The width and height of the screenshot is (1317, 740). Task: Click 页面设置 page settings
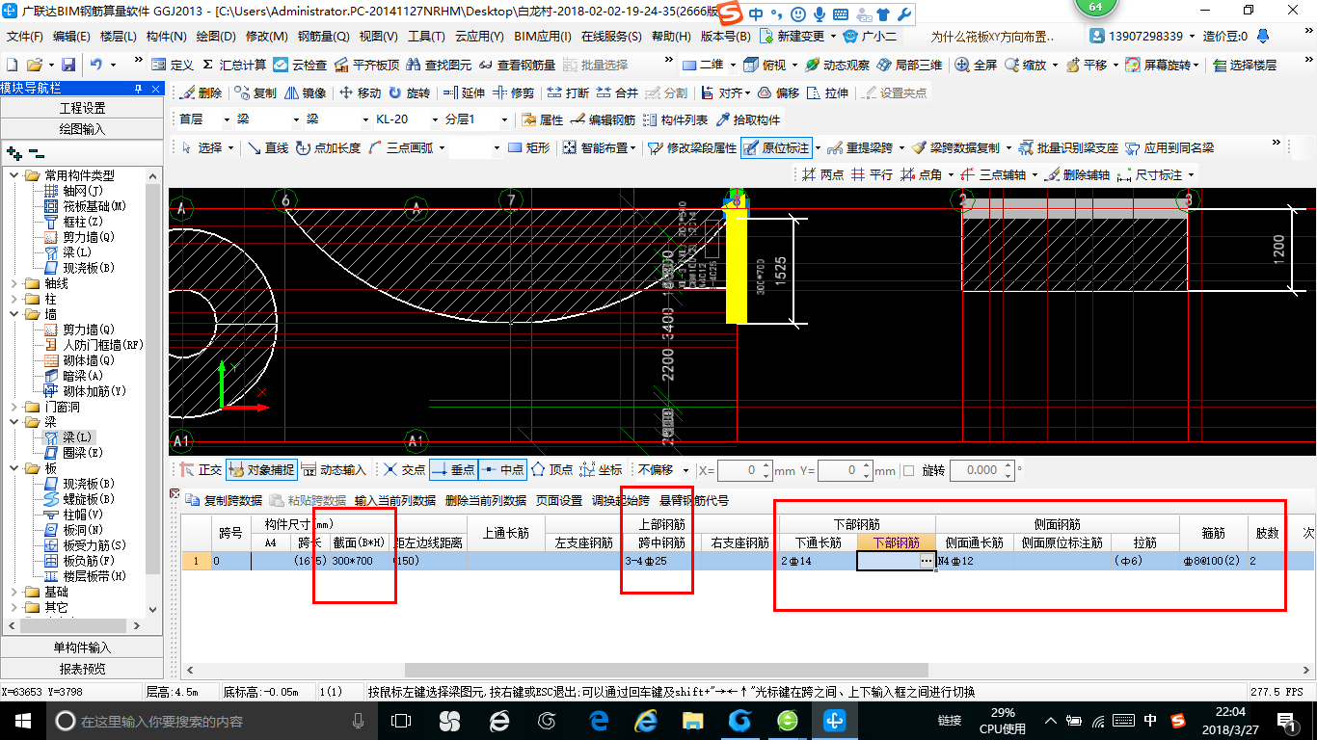pos(559,501)
